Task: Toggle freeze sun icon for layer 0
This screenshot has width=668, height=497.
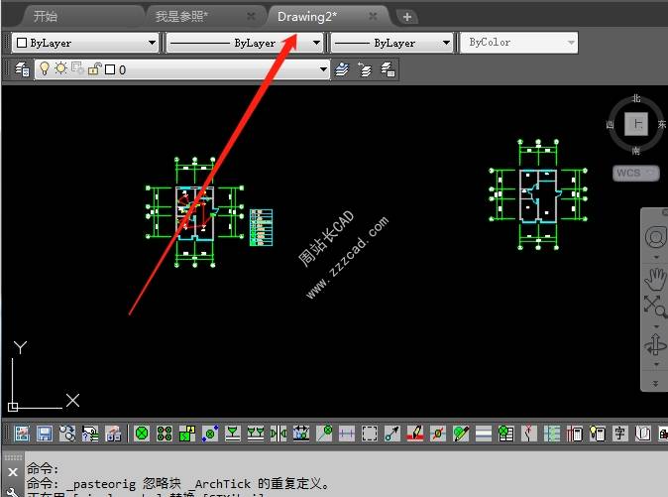Action: click(60, 68)
